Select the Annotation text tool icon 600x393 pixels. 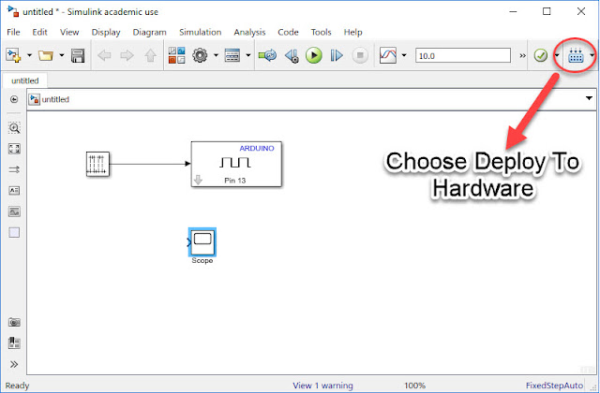click(x=14, y=190)
